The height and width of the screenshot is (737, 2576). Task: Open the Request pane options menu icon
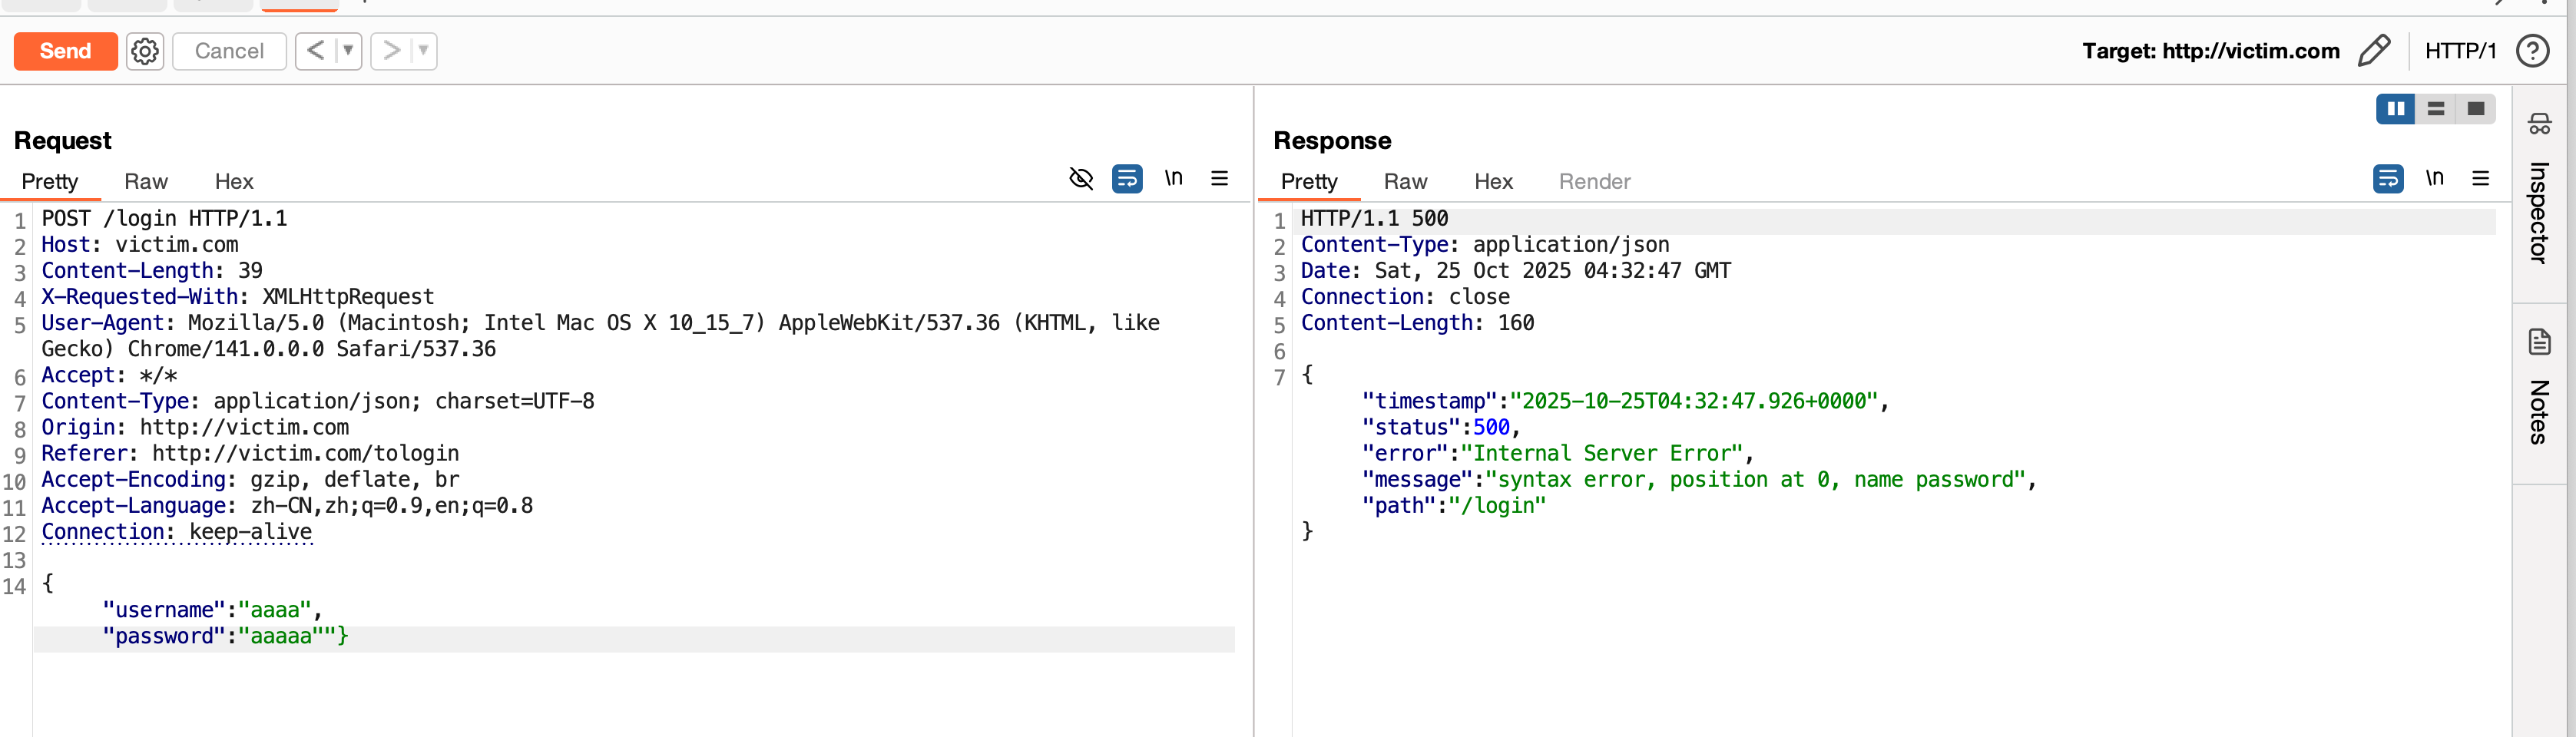tap(1219, 179)
